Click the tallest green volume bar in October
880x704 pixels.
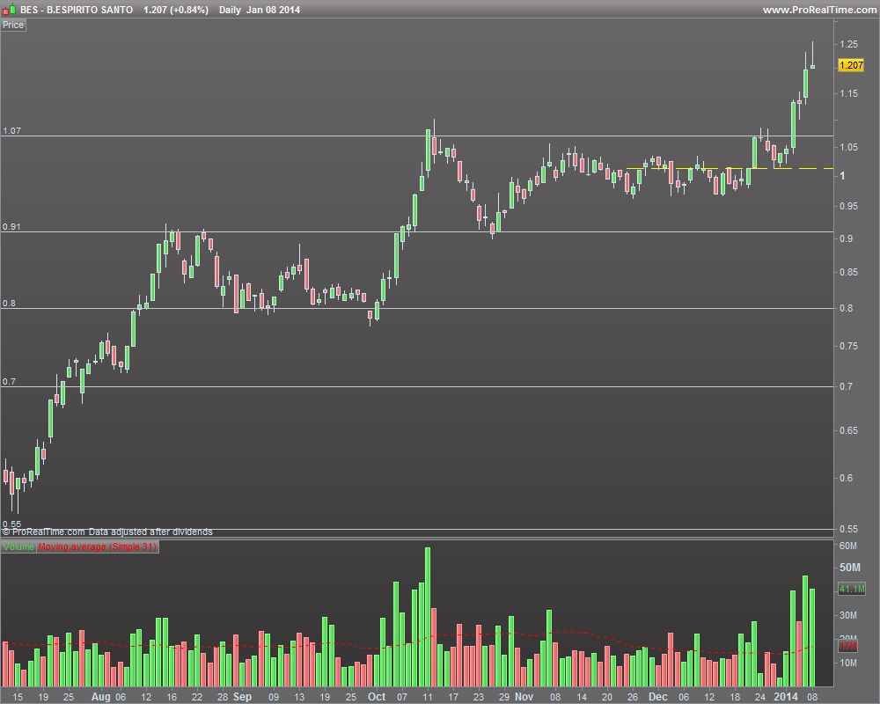(x=428, y=617)
